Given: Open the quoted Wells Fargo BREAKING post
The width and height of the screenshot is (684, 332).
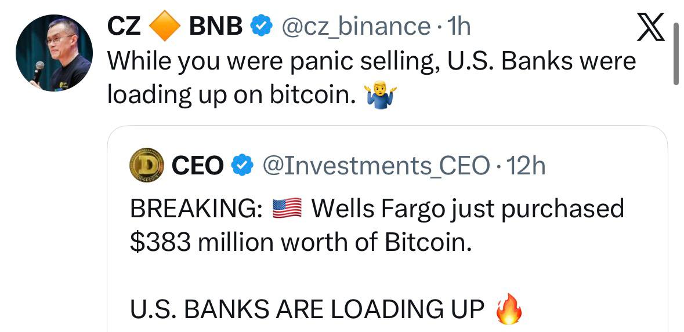Looking at the screenshot, I should [377, 225].
